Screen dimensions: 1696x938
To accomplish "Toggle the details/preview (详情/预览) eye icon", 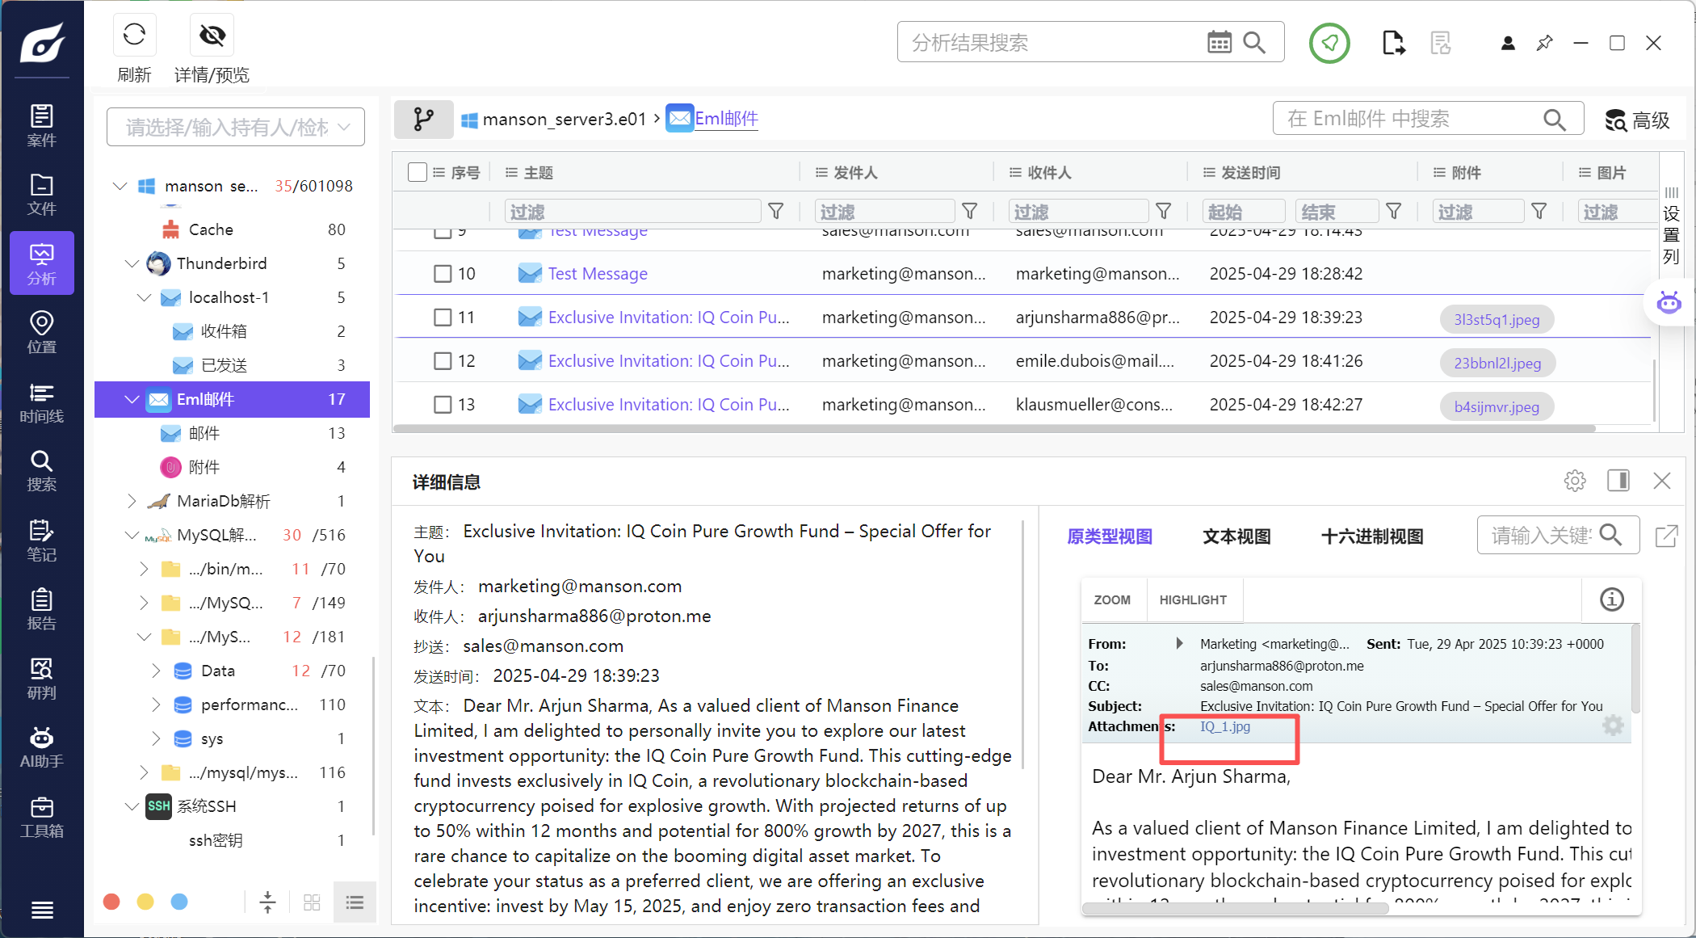I will 212,36.
